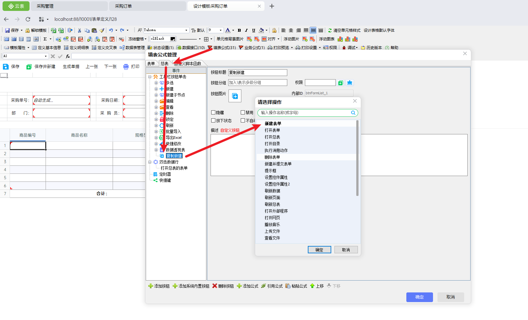528x320 pixels.
Task: Align cell text center
Action: [x=291, y=30]
